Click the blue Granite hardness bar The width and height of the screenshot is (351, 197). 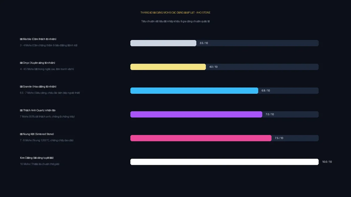coord(194,90)
